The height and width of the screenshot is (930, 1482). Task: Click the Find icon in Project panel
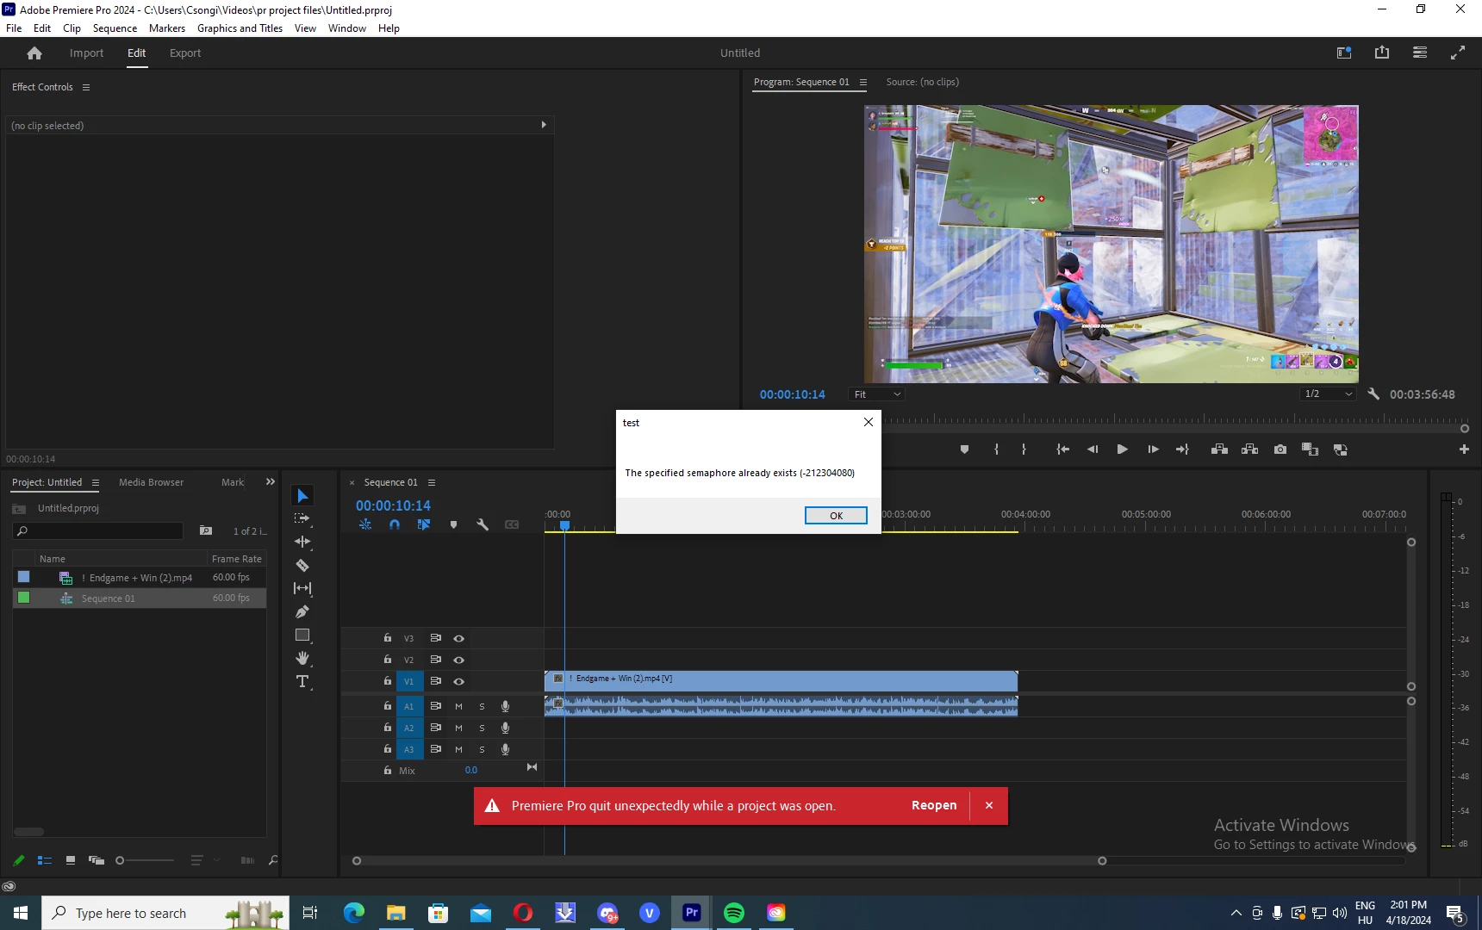(273, 860)
